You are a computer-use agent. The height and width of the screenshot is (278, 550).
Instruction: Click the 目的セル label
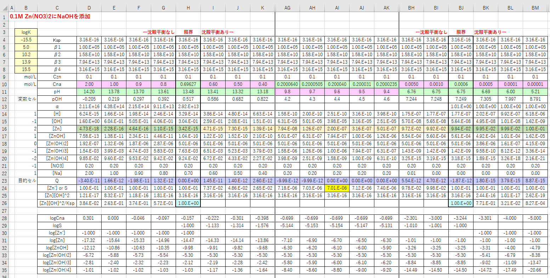pyautogui.click(x=26, y=180)
